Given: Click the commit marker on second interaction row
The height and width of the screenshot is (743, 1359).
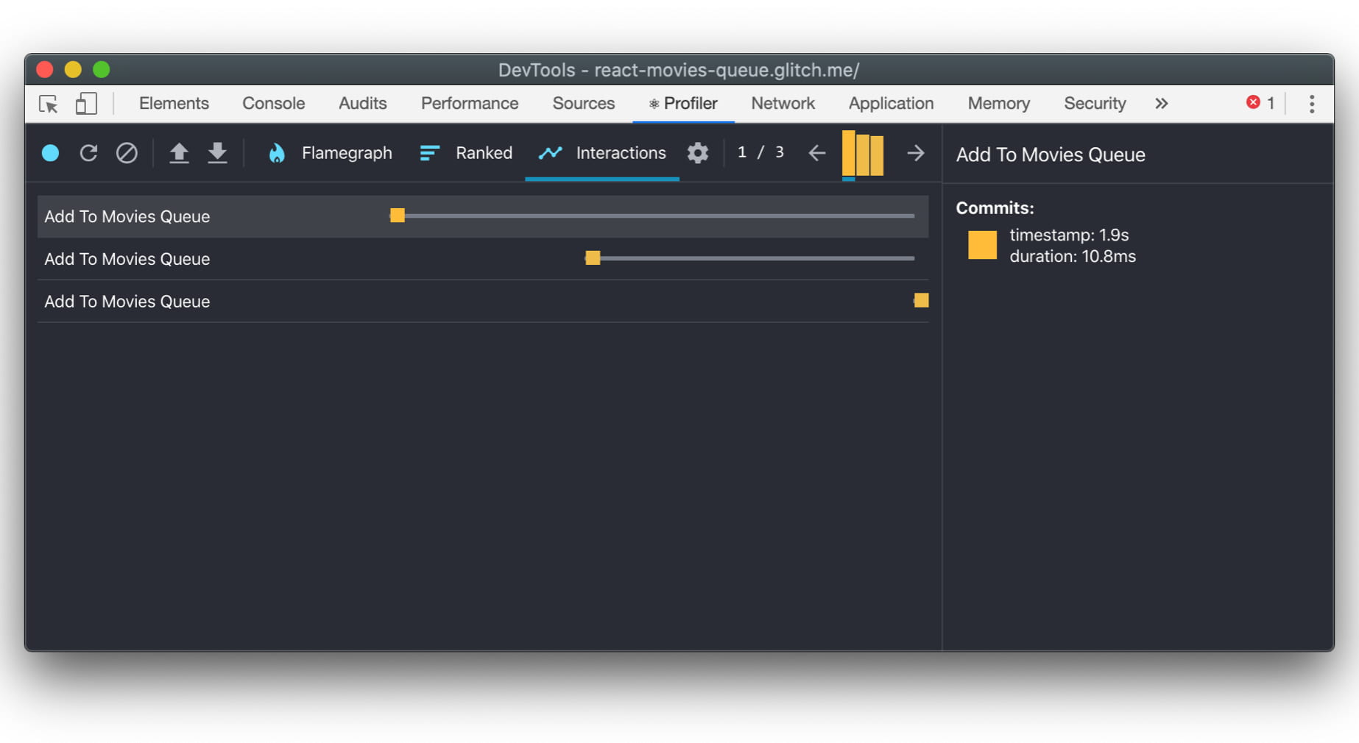Looking at the screenshot, I should coord(593,258).
